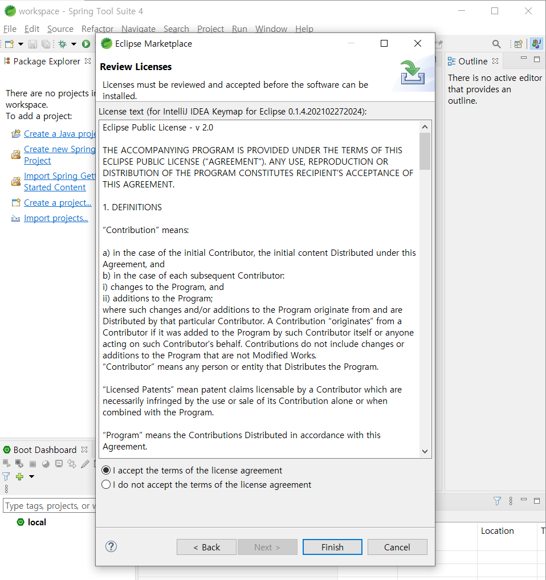Click the 'Import projects...' link
This screenshot has width=546, height=580.
(x=56, y=218)
